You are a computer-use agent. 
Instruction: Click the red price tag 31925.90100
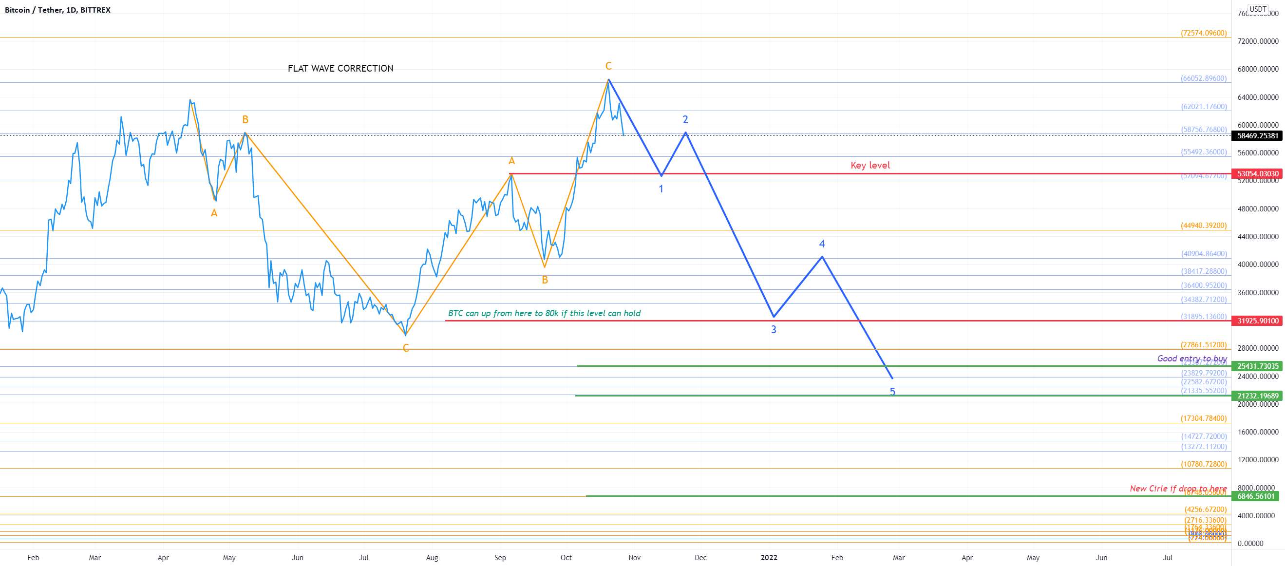point(1258,321)
